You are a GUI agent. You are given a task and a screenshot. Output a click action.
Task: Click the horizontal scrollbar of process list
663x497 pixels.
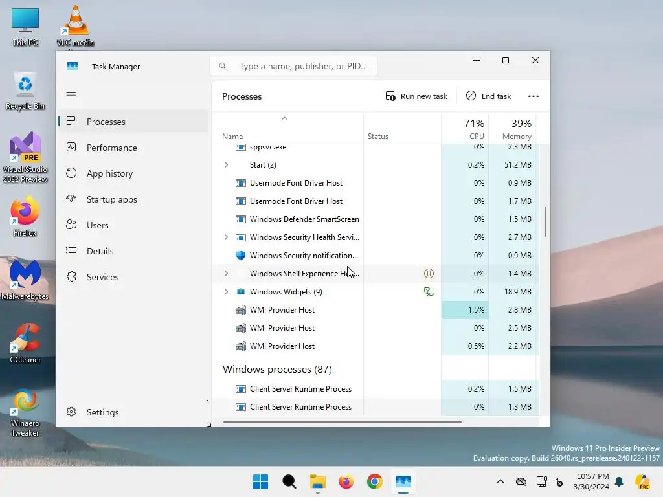click(342, 421)
